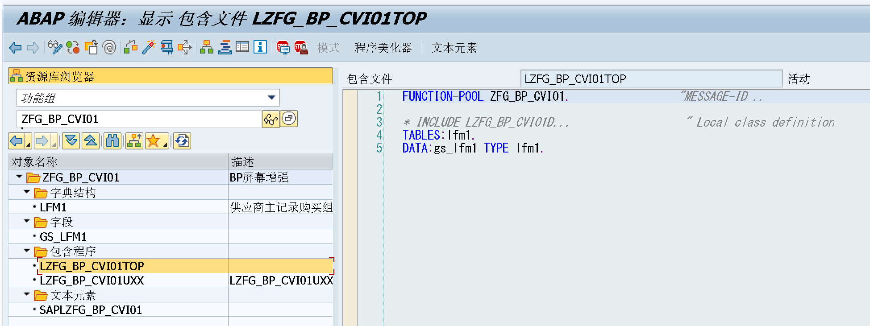Viewport: 870px width, 326px height.
Task: Click the glasses Display button next to ZFG_BP_CVI01
Action: coord(271,119)
